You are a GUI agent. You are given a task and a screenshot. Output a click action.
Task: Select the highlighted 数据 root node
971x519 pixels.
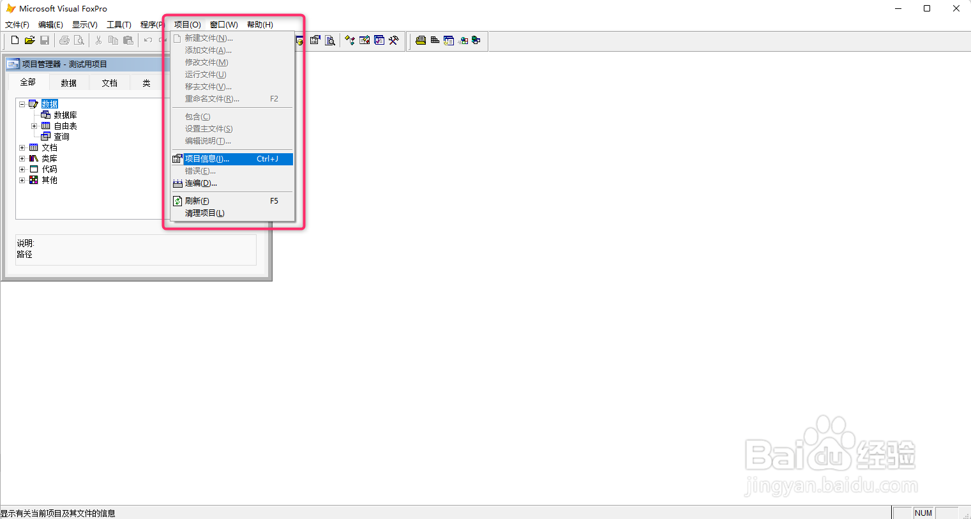click(x=50, y=104)
